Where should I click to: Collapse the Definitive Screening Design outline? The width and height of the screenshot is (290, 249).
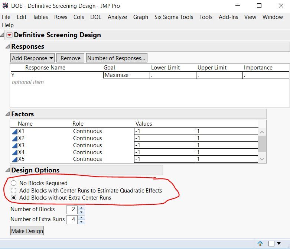[x=2, y=35]
